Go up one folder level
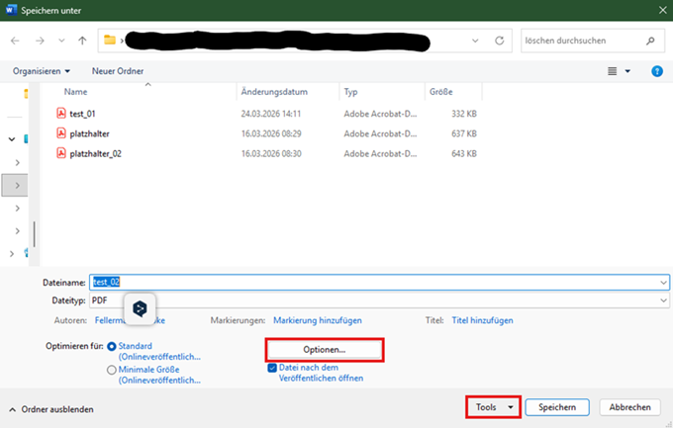This screenshot has width=673, height=428. click(x=82, y=41)
